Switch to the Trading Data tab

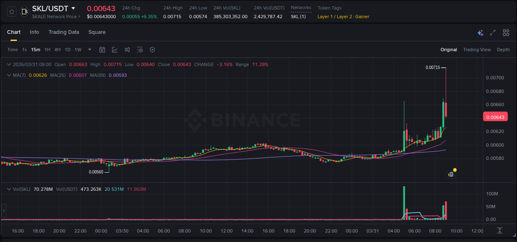click(x=64, y=32)
